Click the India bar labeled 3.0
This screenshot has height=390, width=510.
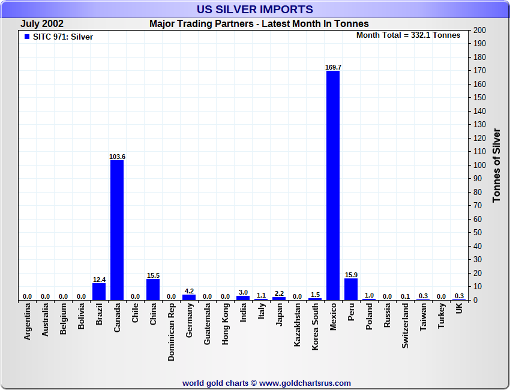[x=243, y=298]
